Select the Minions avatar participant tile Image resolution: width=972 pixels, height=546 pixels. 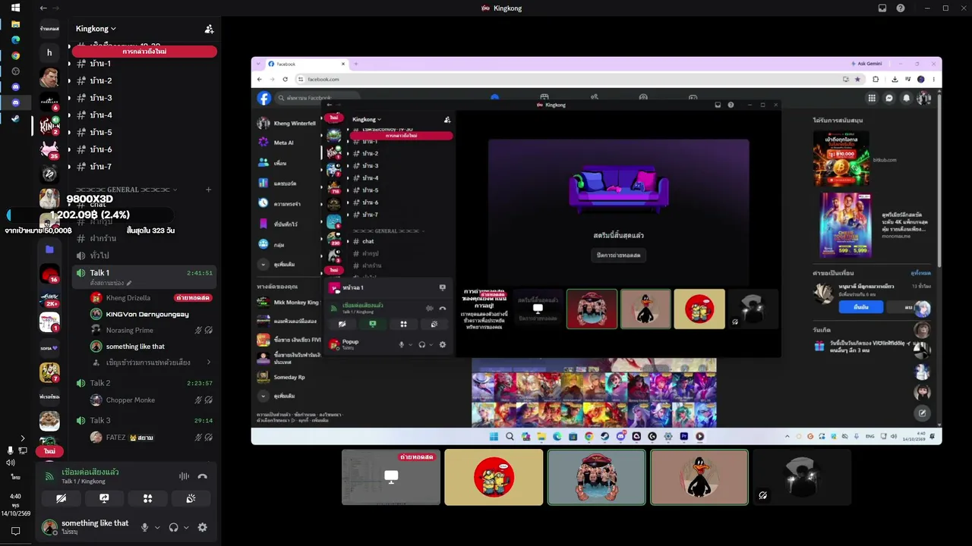tap(494, 477)
